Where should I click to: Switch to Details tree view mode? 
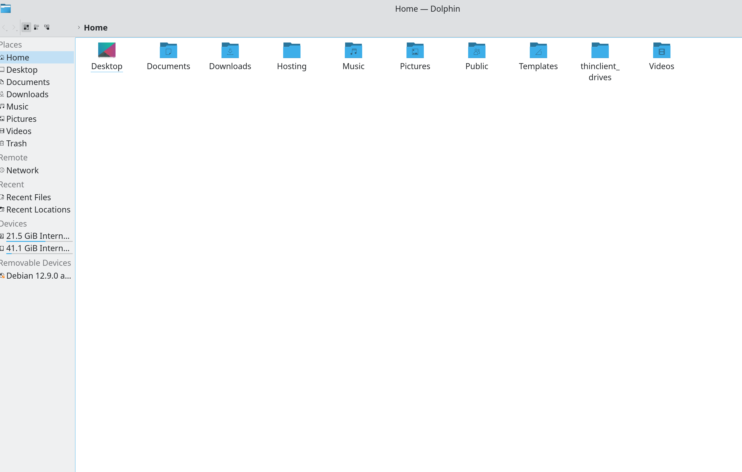47,28
